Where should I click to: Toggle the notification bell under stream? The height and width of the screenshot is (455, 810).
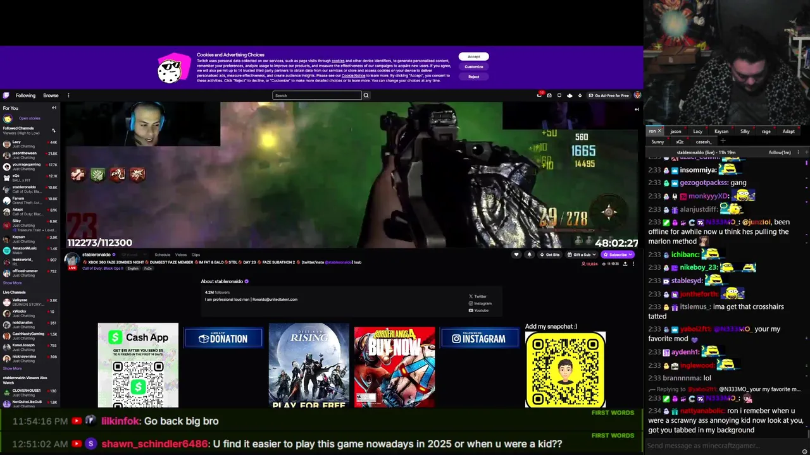click(x=529, y=255)
